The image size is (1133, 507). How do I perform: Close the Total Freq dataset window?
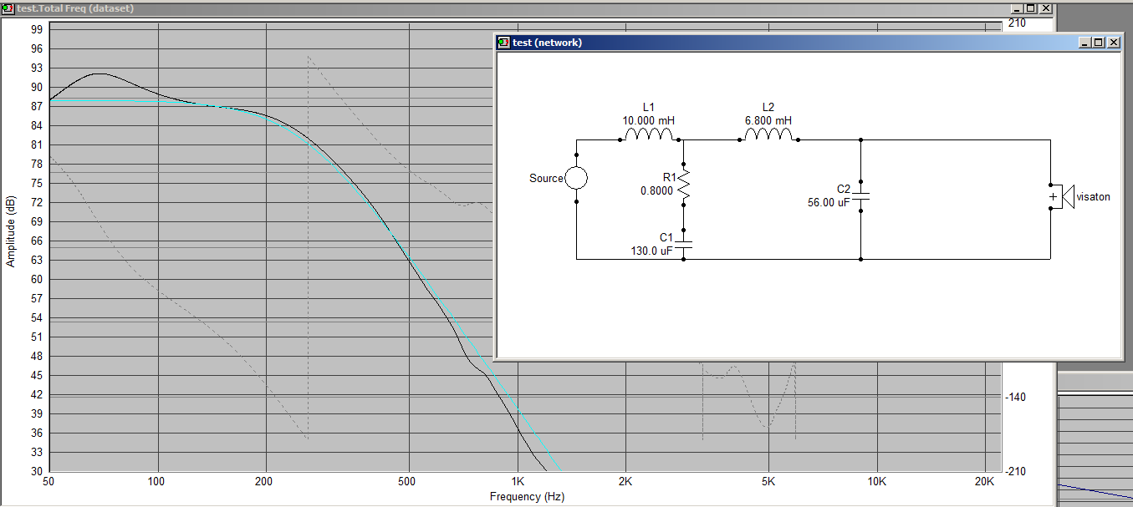[1044, 8]
